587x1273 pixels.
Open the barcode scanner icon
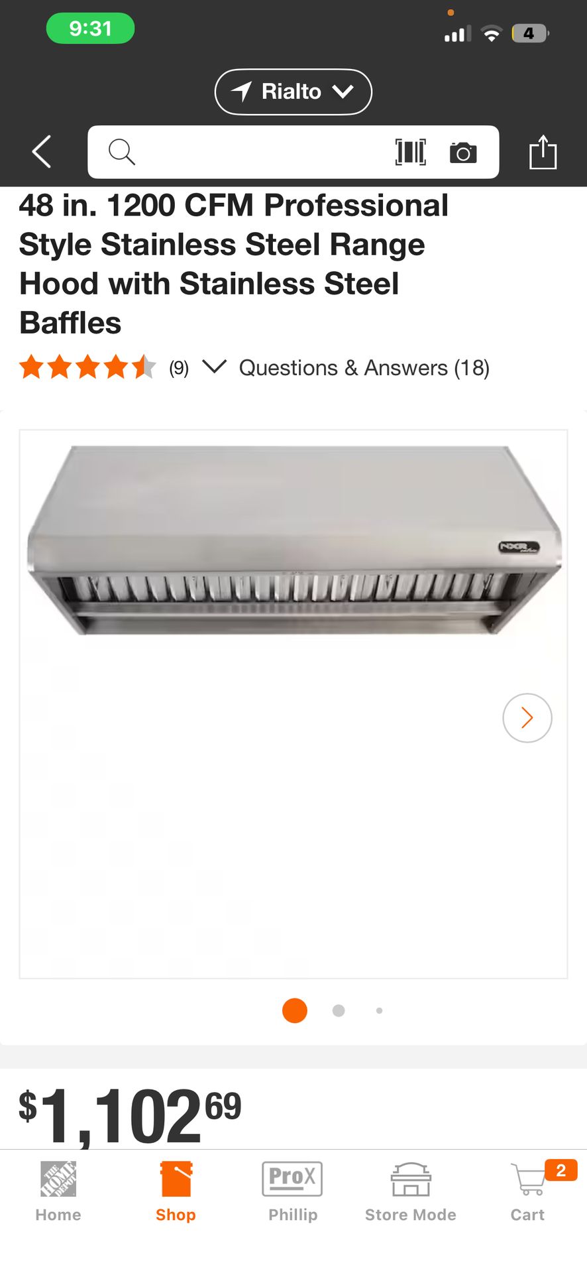pos(411,152)
